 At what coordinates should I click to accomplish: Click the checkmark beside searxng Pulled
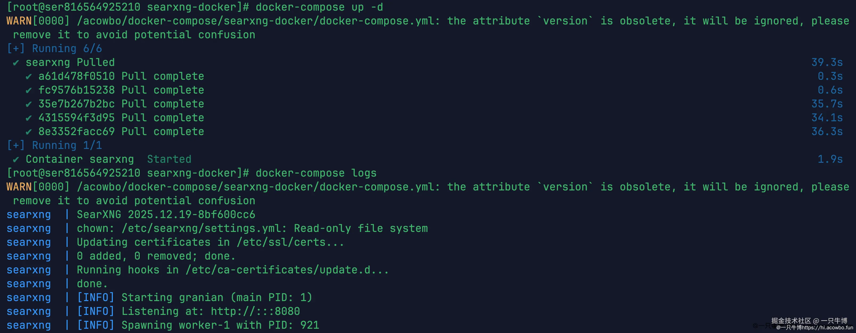(16, 63)
